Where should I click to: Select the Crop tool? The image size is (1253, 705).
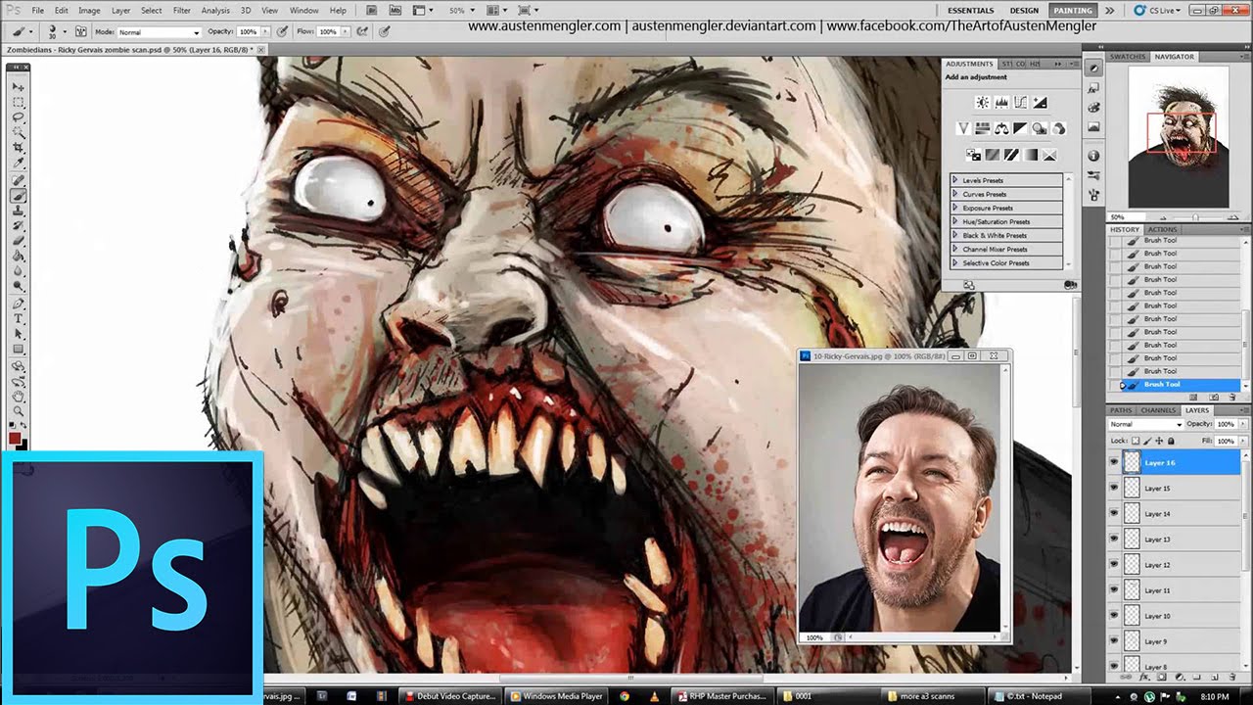(19, 147)
